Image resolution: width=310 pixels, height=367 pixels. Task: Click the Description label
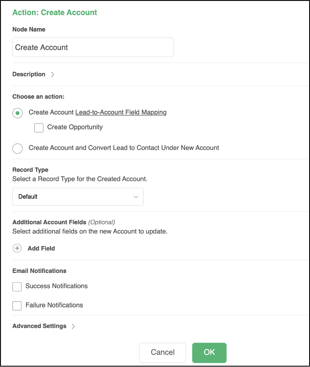pyautogui.click(x=29, y=74)
